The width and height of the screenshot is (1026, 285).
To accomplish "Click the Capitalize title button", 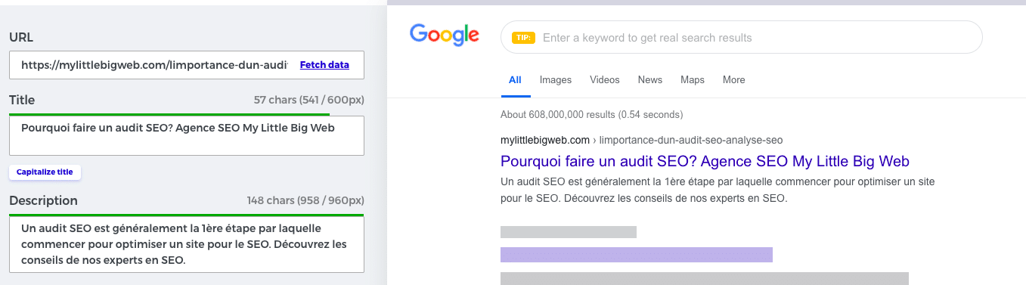I will (x=45, y=172).
